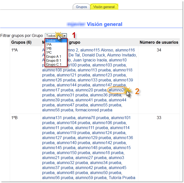184x183 pixels.
Task: Choose 1ºC from the filter dropdown list
Action: click(x=49, y=53)
